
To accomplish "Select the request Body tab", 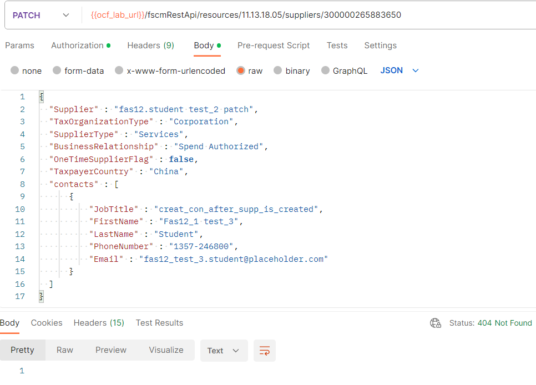I will 207,45.
